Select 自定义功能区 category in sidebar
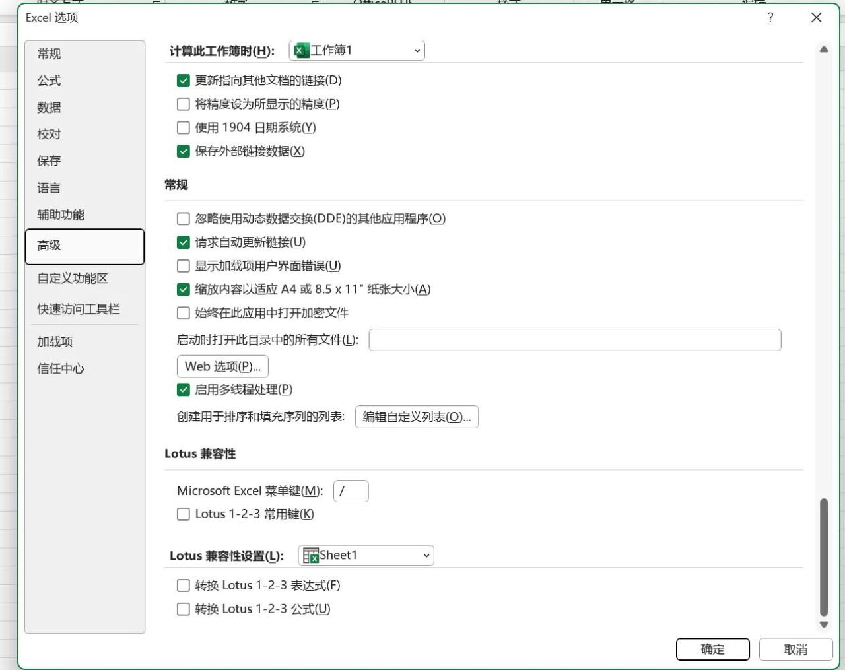 tap(84, 279)
